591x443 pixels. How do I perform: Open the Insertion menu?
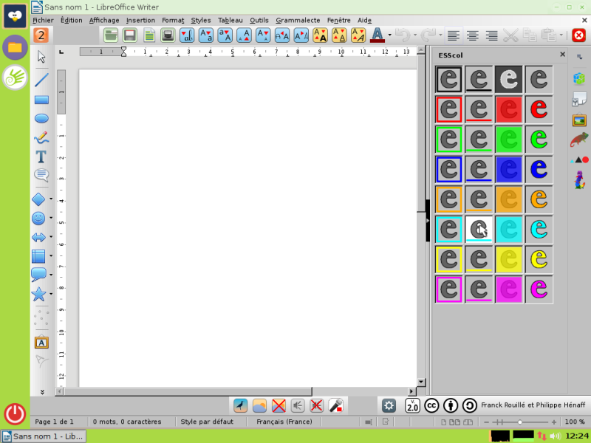pos(140,21)
